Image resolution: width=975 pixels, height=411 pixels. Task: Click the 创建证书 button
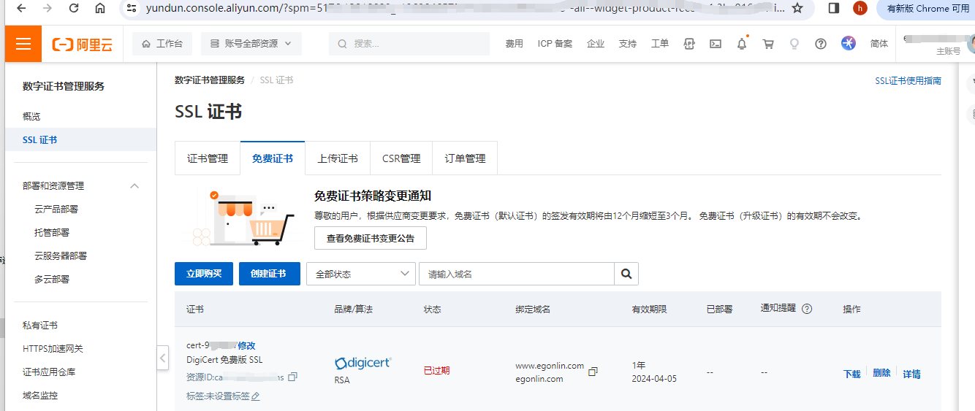(269, 274)
